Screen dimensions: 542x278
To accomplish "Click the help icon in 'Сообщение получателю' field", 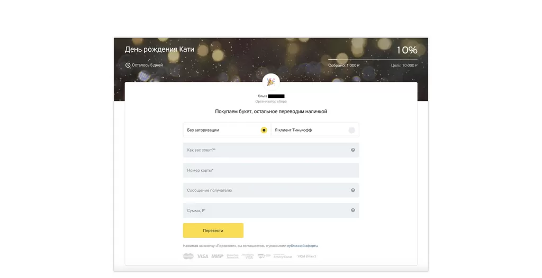I will click(353, 190).
